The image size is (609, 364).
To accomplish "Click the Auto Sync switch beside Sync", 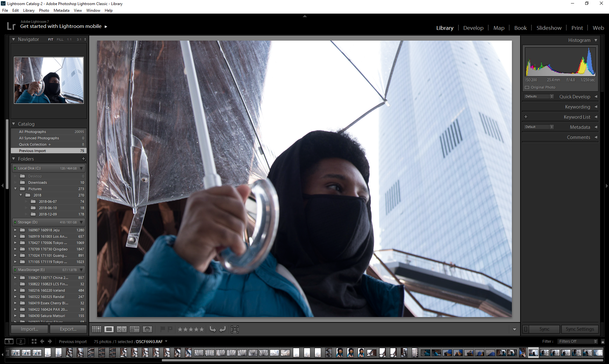I will click(x=526, y=329).
